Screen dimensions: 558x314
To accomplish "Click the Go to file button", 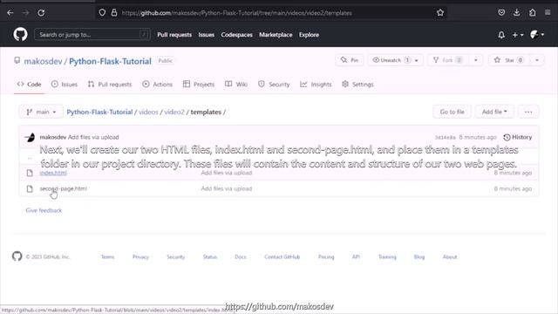I will [452, 112].
